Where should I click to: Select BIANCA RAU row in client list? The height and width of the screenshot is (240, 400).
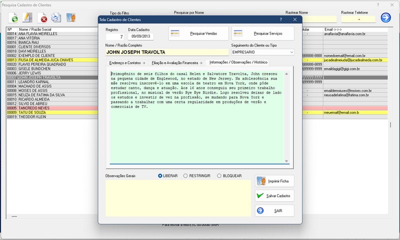[52, 42]
